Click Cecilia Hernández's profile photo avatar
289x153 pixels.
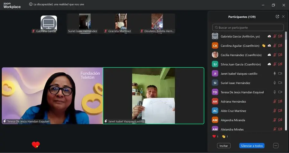[x=215, y=55]
